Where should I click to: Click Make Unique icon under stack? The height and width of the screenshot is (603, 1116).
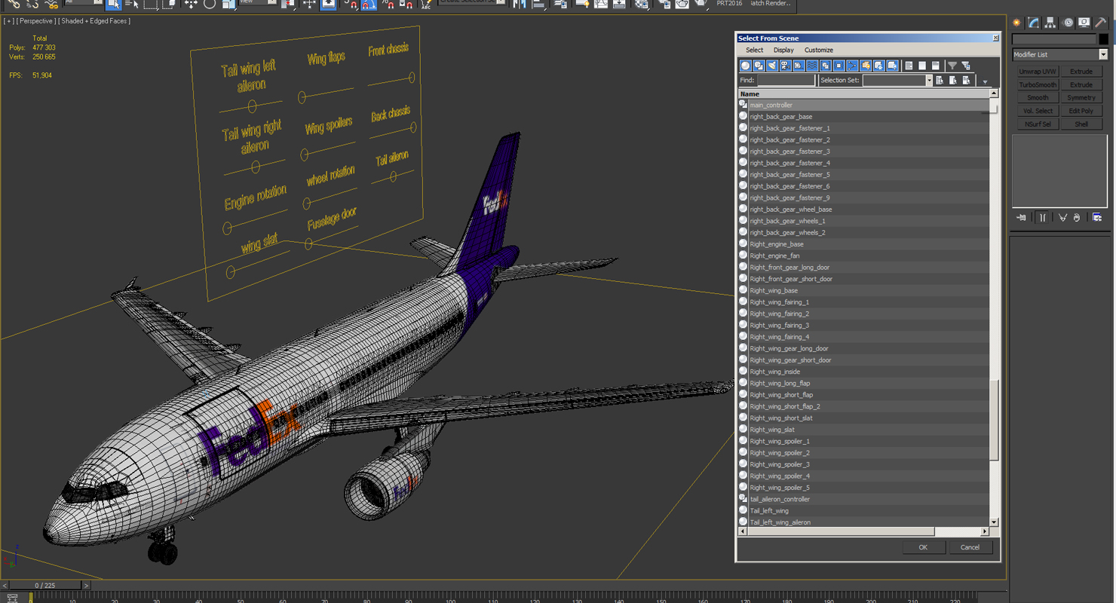(1062, 217)
